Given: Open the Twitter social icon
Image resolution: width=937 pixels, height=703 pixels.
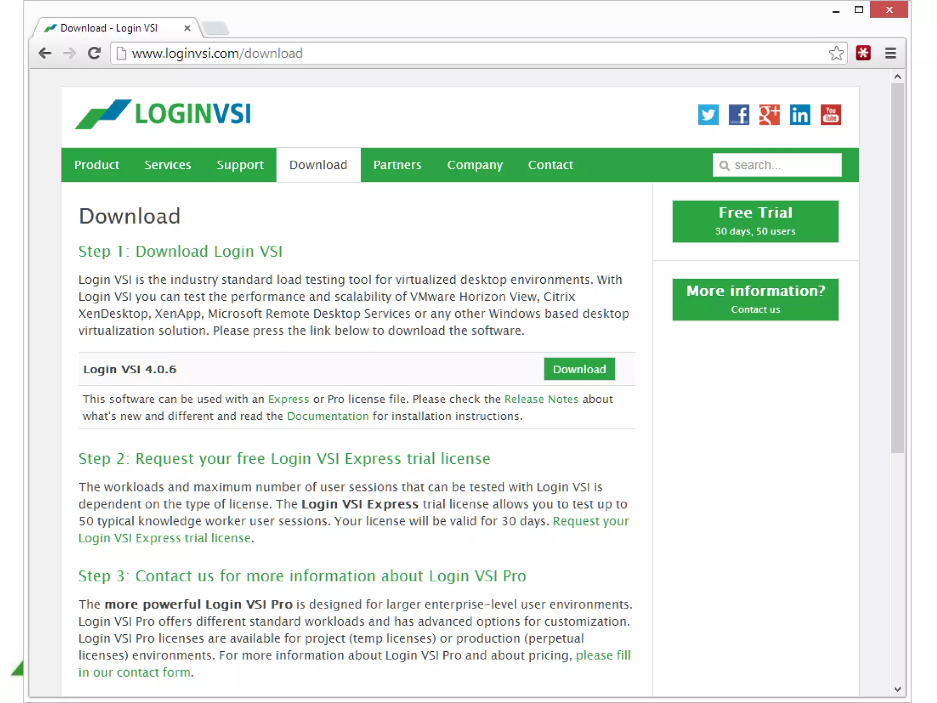Looking at the screenshot, I should click(708, 115).
